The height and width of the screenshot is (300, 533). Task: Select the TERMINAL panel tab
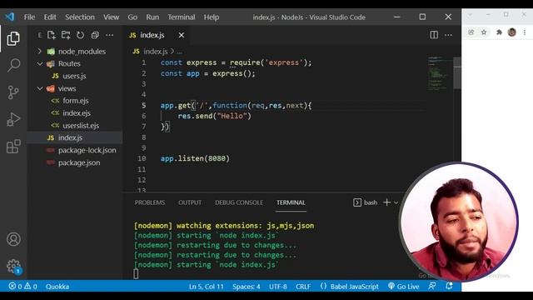(291, 202)
